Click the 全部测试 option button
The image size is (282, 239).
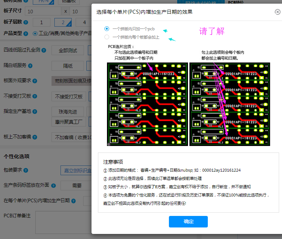68,50
